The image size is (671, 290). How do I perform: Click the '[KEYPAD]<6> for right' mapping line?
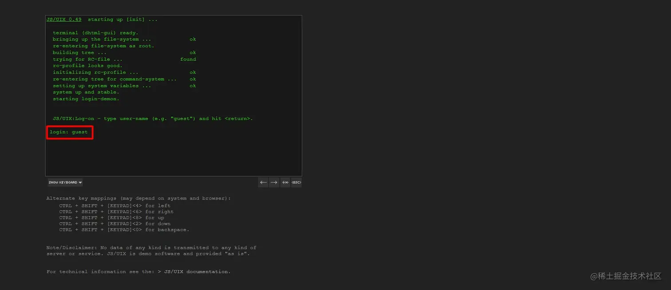[116, 212]
